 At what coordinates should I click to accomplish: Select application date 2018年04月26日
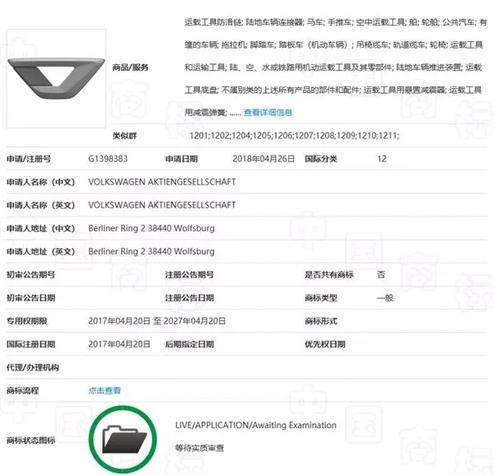[x=263, y=159]
